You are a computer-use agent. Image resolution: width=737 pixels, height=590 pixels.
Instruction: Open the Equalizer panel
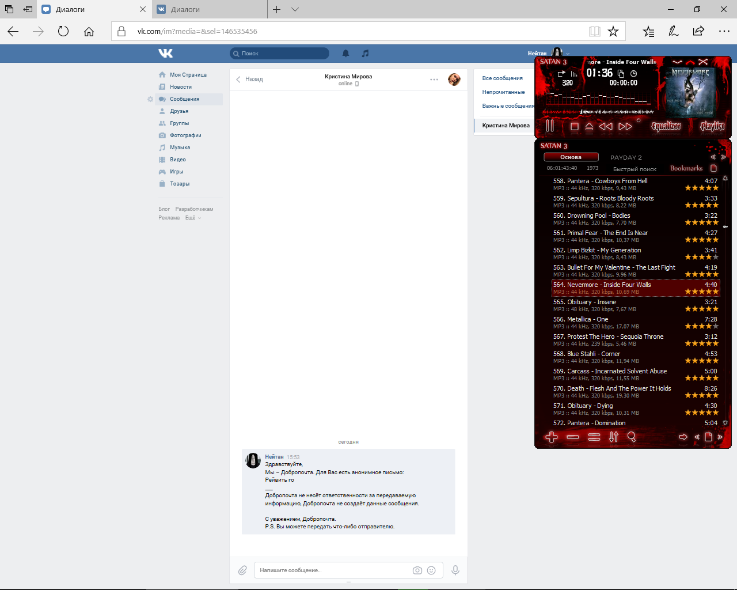coord(666,126)
